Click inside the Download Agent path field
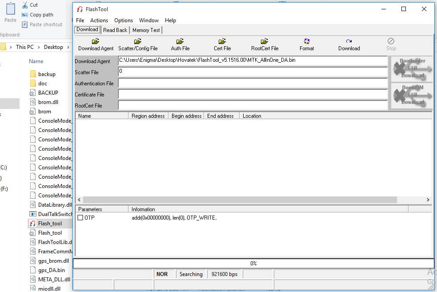Image resolution: width=437 pixels, height=292 pixels. point(253,61)
